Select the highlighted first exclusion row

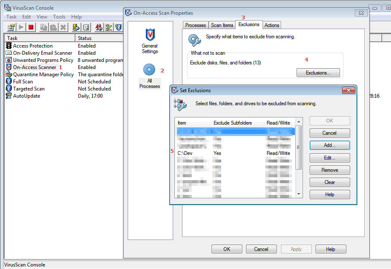tap(236, 131)
